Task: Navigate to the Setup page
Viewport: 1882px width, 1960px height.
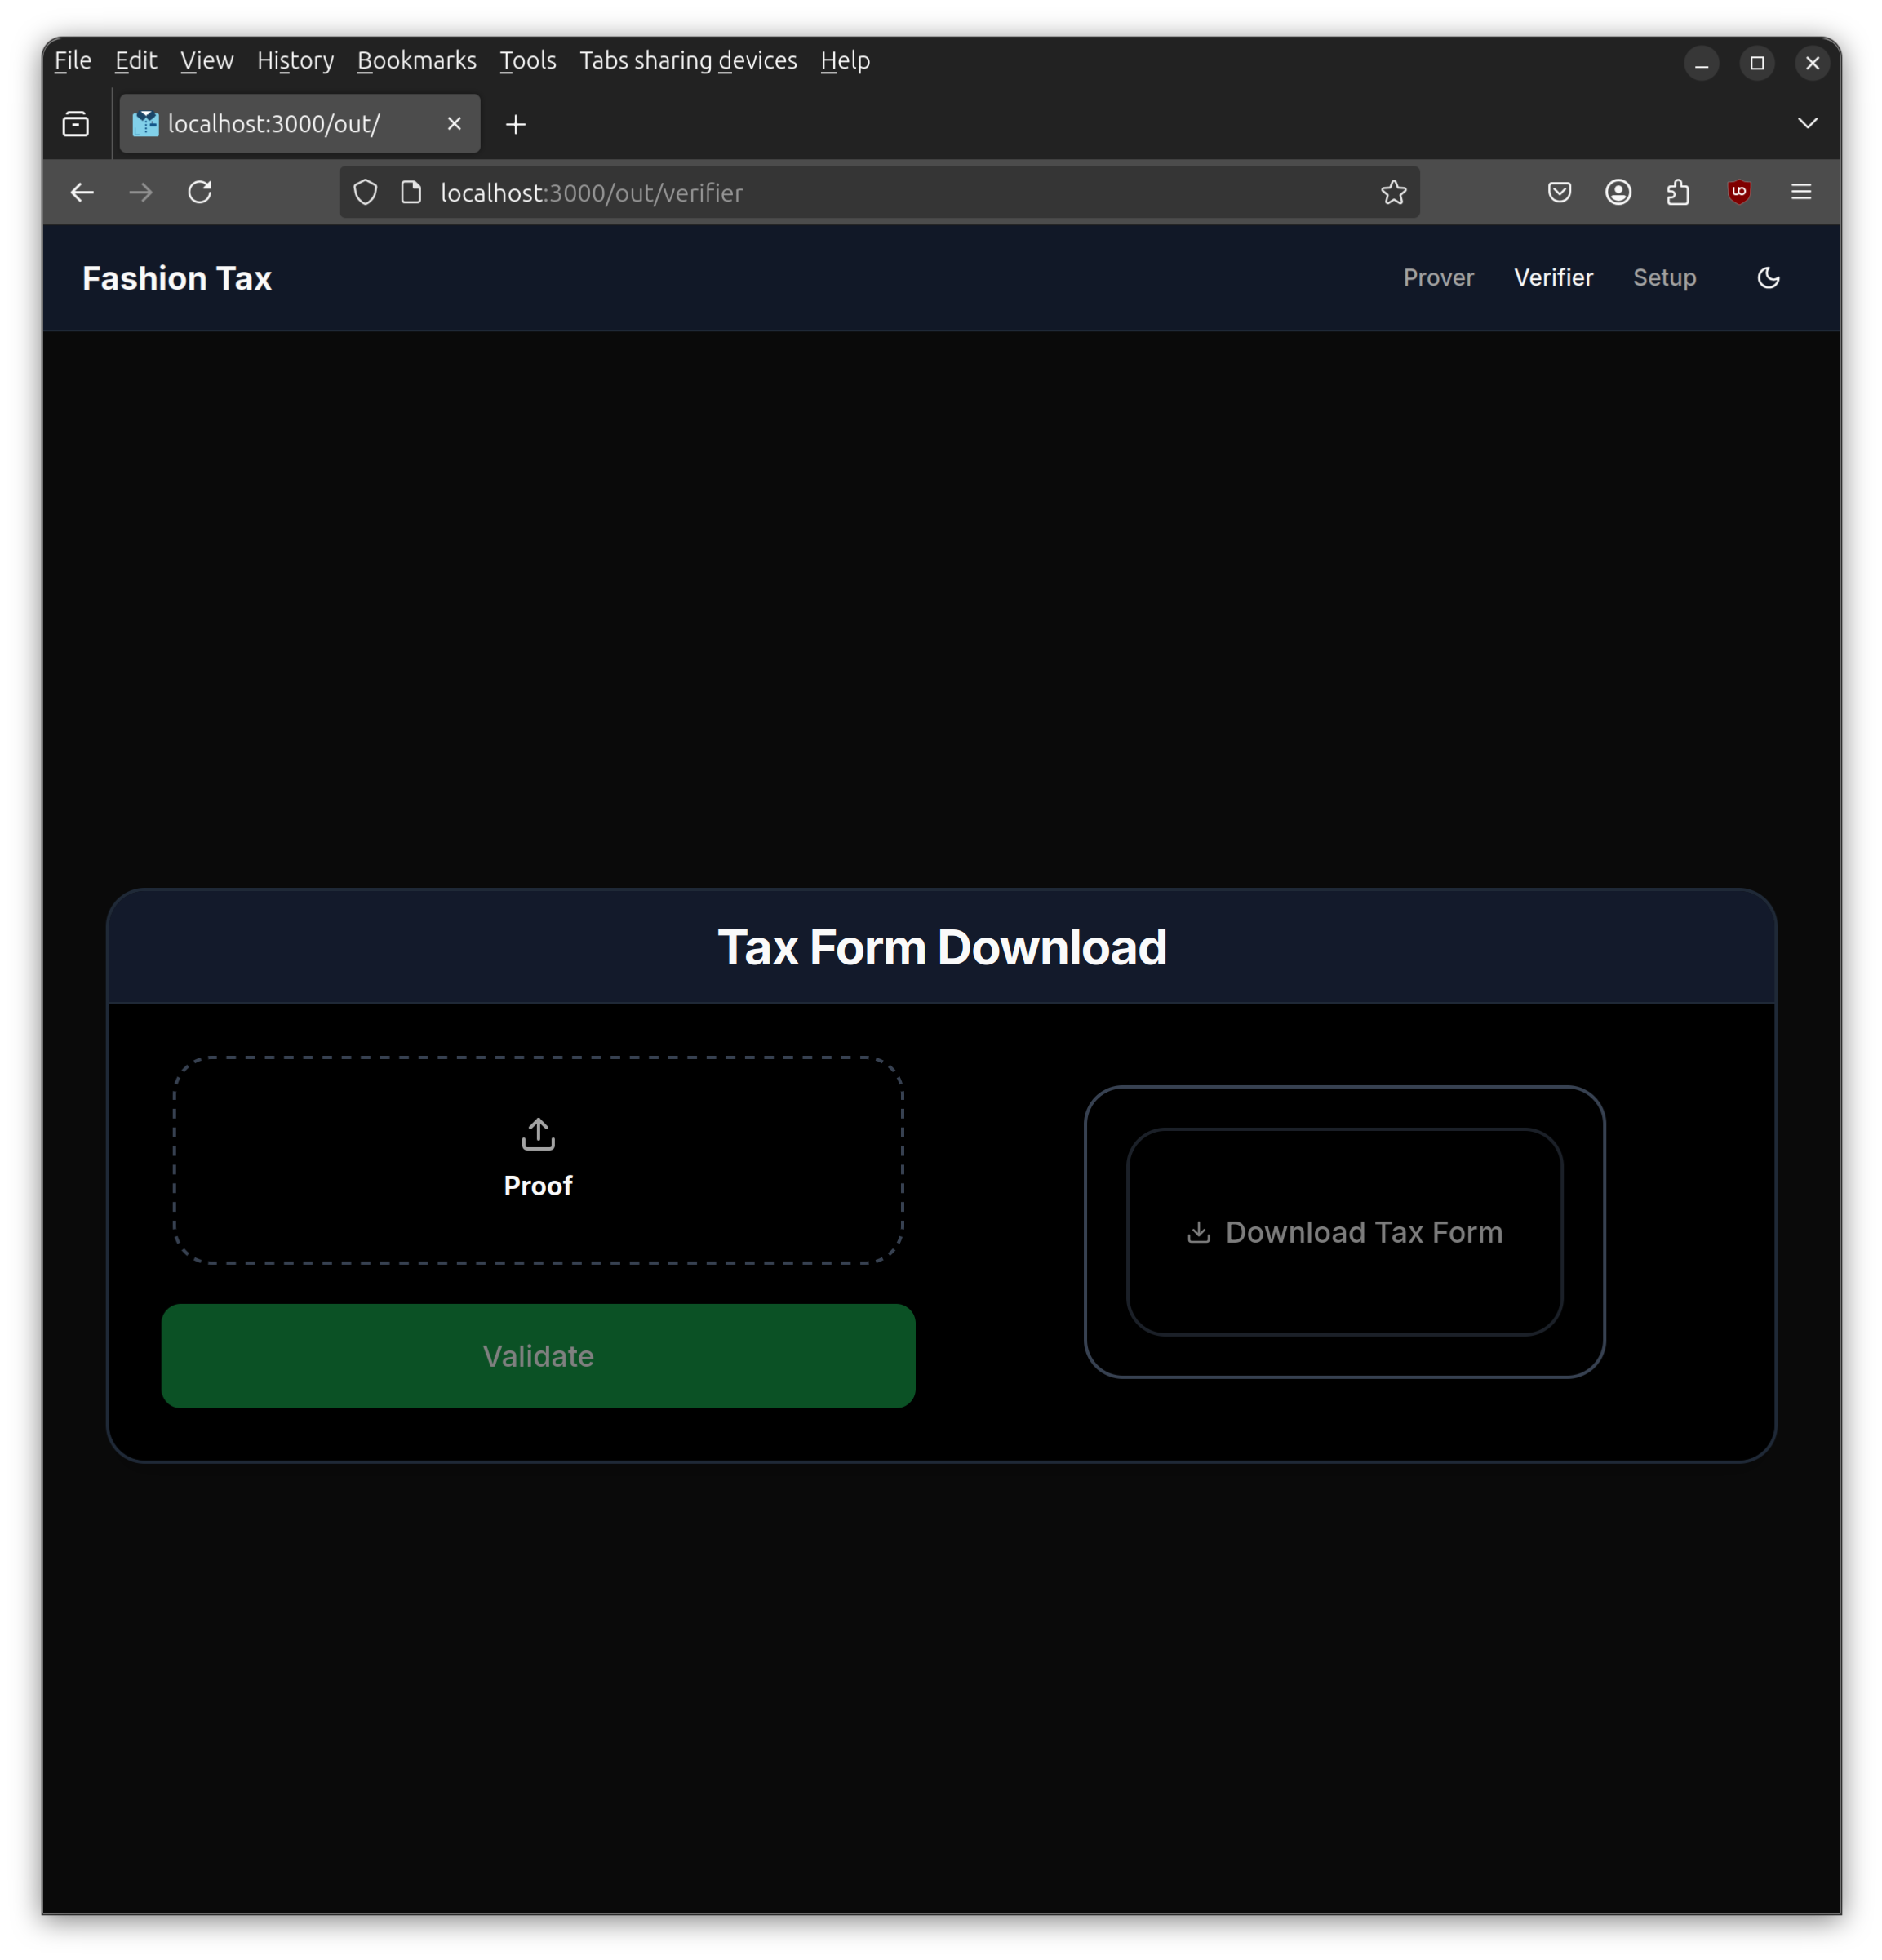Action: click(1663, 278)
